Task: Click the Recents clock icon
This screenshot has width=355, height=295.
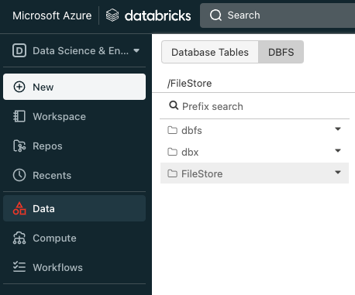Action: pos(19,175)
